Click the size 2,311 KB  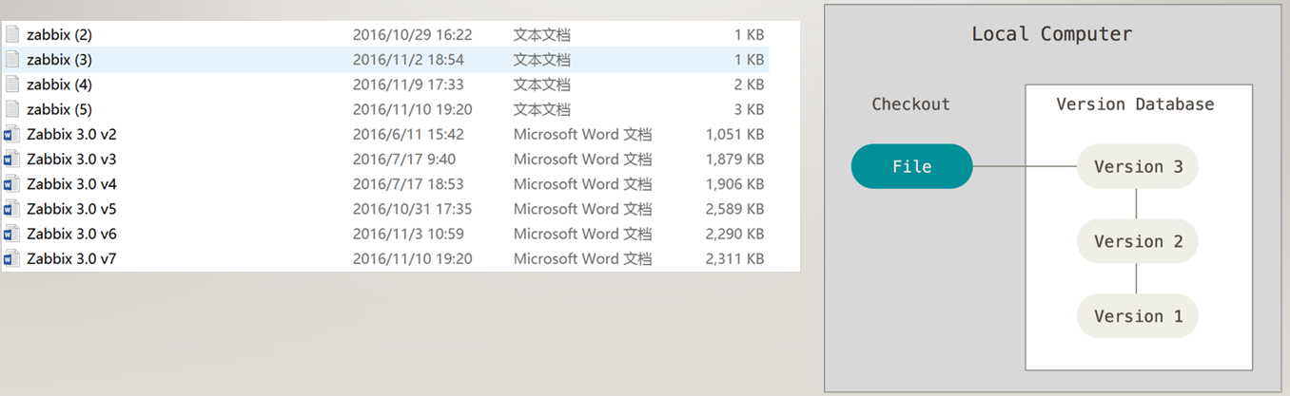734,257
